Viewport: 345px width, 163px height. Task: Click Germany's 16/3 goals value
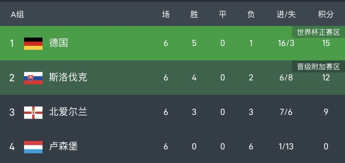tap(286, 43)
